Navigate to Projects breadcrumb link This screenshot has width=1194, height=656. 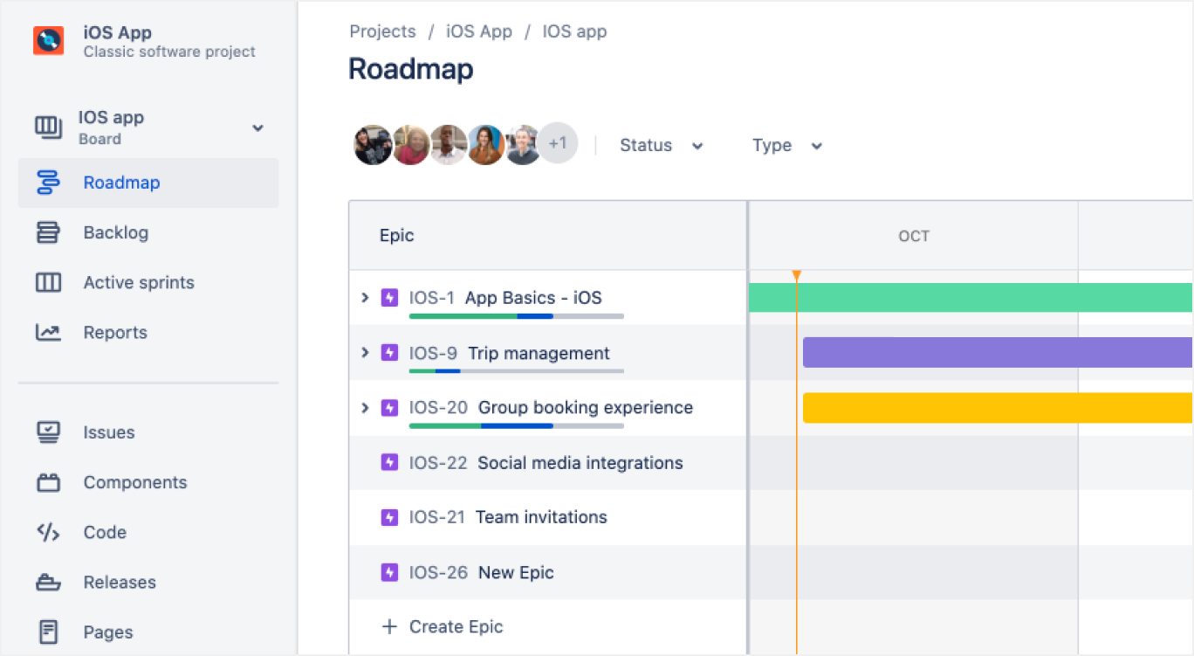382,31
